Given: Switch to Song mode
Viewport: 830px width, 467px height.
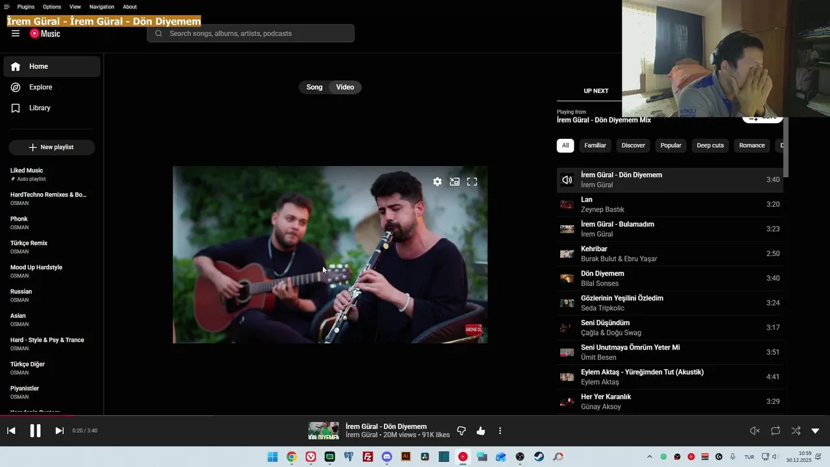Looking at the screenshot, I should [314, 87].
